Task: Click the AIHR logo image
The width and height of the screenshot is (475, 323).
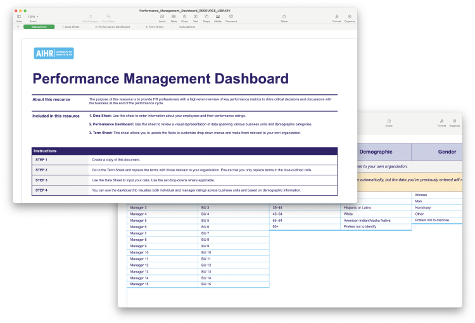Action: (x=48, y=53)
